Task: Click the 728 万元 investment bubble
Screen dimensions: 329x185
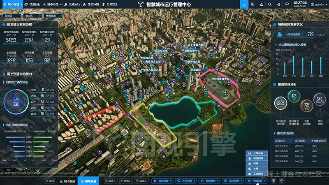Action: [x=307, y=106]
